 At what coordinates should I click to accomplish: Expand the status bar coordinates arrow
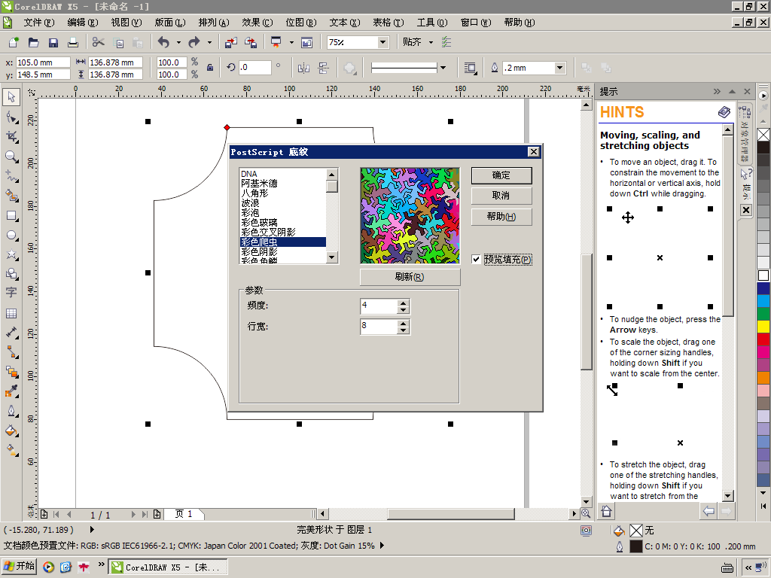(x=91, y=529)
